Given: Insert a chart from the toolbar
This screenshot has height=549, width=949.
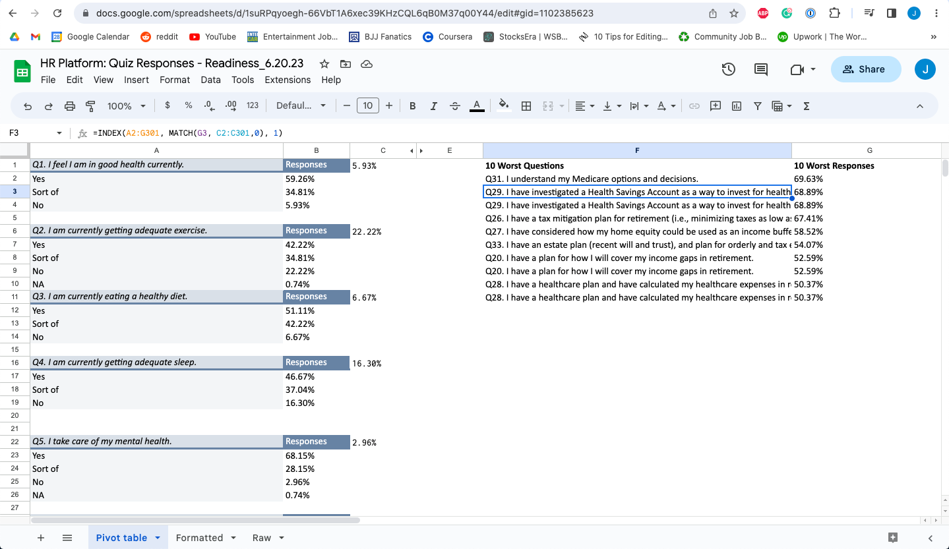Looking at the screenshot, I should click(736, 105).
